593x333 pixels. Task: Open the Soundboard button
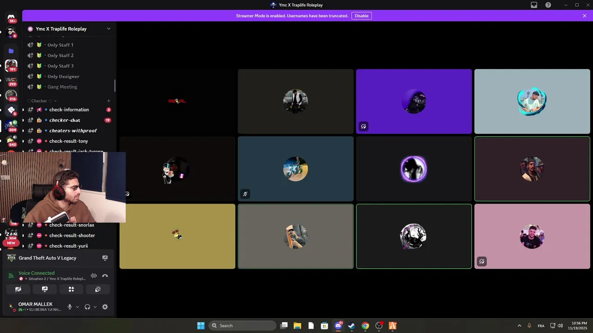point(98,289)
